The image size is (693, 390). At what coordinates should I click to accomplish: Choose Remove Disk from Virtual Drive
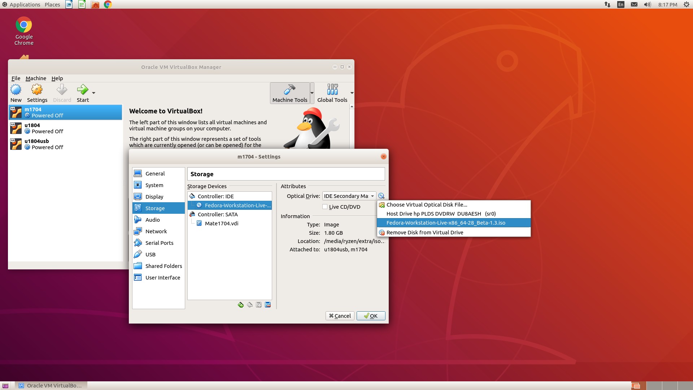coord(454,233)
